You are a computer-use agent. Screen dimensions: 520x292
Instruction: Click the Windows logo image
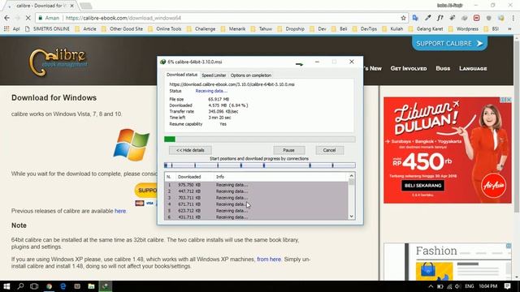tap(132, 145)
